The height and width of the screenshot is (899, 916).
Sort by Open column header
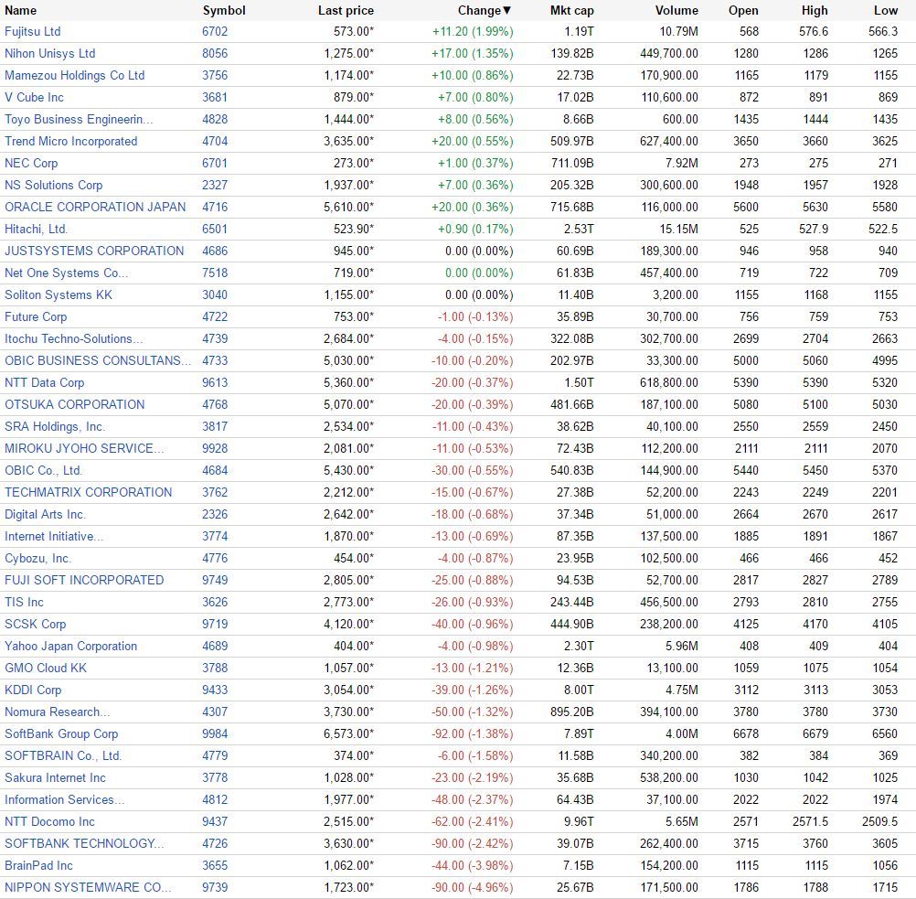pos(743,11)
